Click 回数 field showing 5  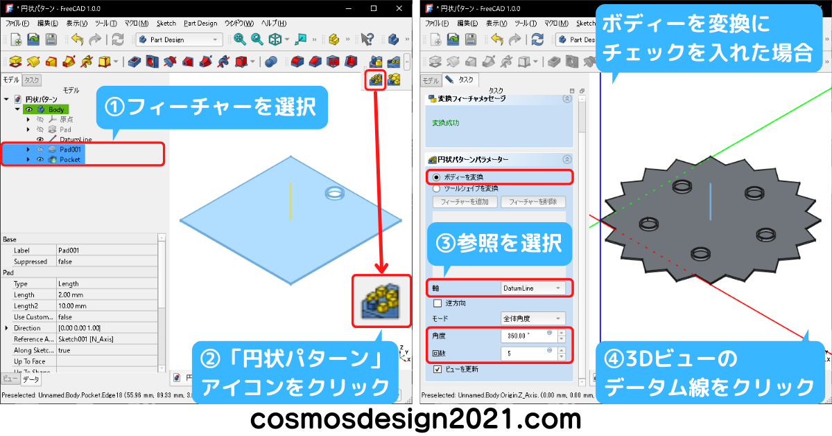[x=528, y=353]
